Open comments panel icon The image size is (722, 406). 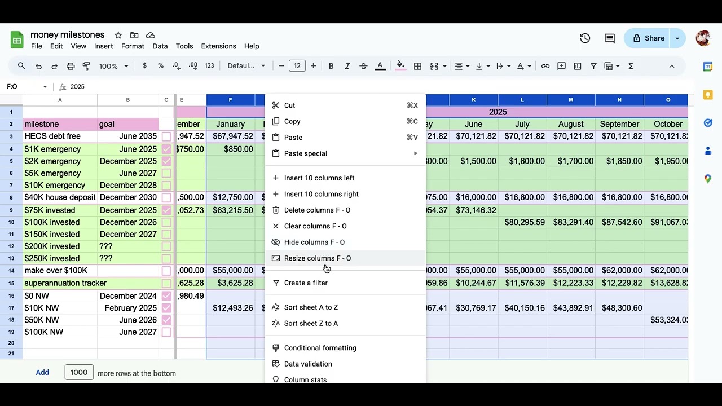[610, 38]
